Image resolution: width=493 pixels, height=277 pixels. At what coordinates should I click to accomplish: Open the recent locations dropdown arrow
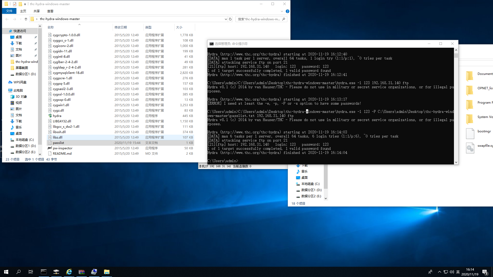[x=21, y=19]
